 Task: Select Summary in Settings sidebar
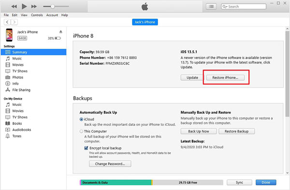tap(33, 52)
